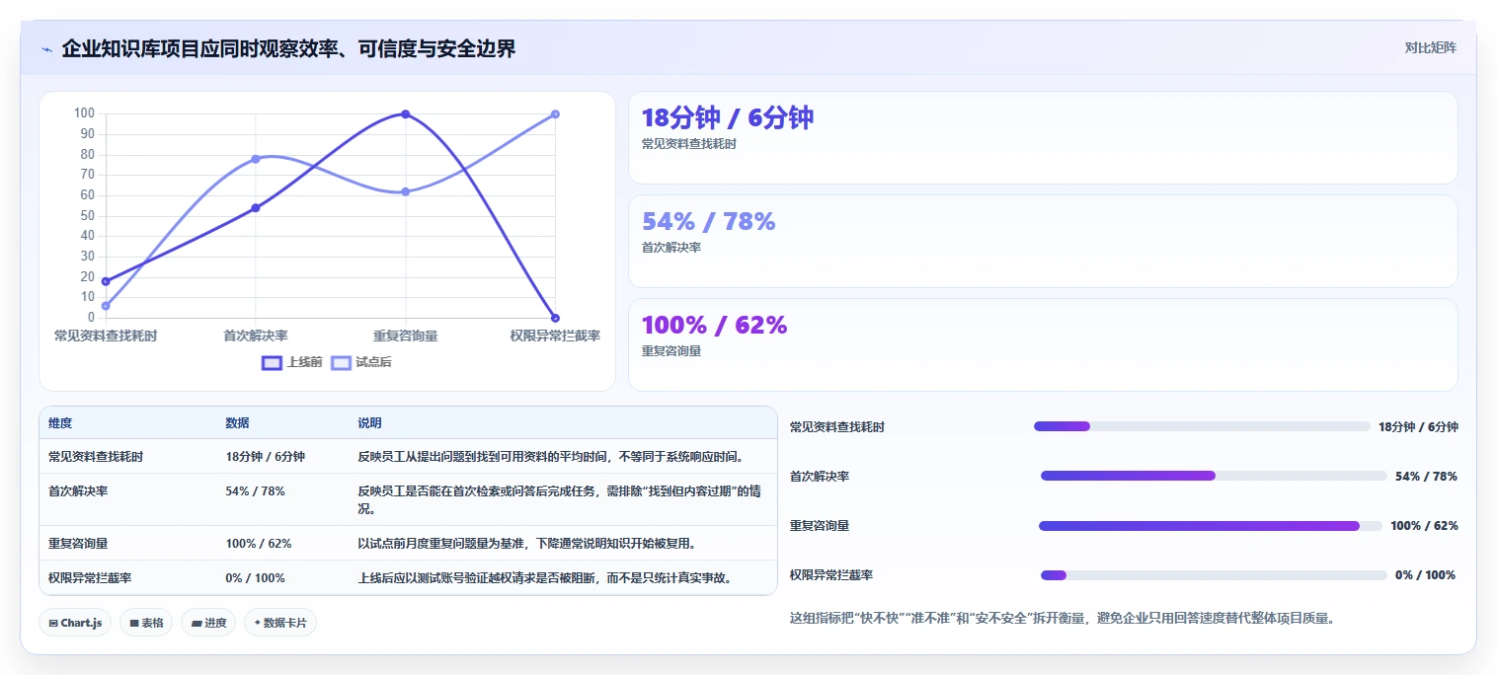Click the Chart.js tag chip

click(75, 623)
